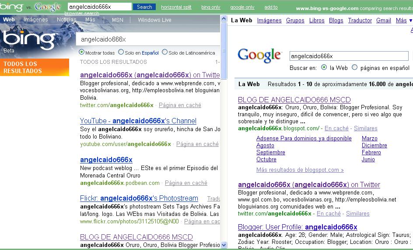Image resolution: width=413 pixels, height=250 pixels.
Task: Select the Solo en Español radio button
Action: point(121,52)
